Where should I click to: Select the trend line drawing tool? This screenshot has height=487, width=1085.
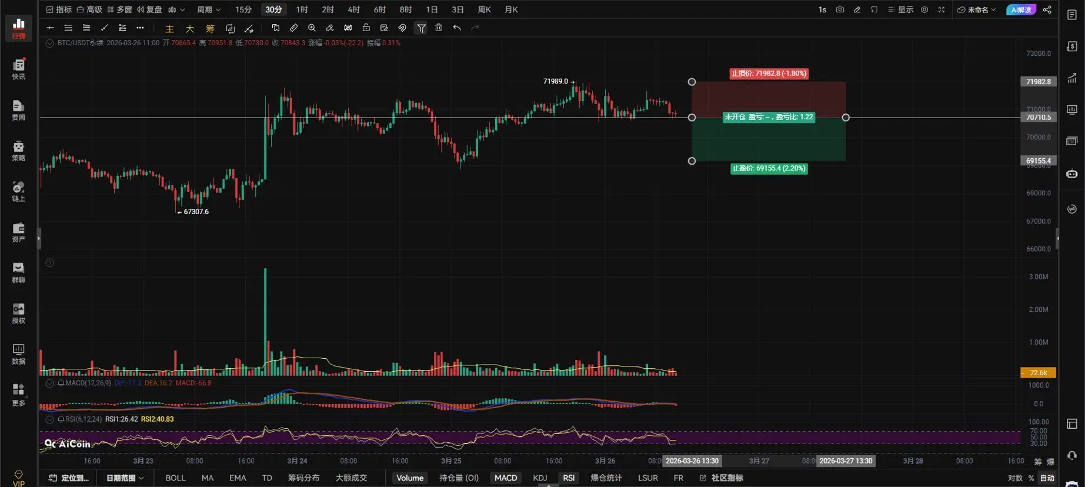point(105,28)
